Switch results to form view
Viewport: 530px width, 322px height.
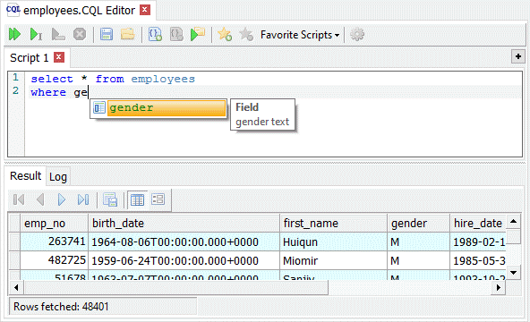(x=158, y=199)
